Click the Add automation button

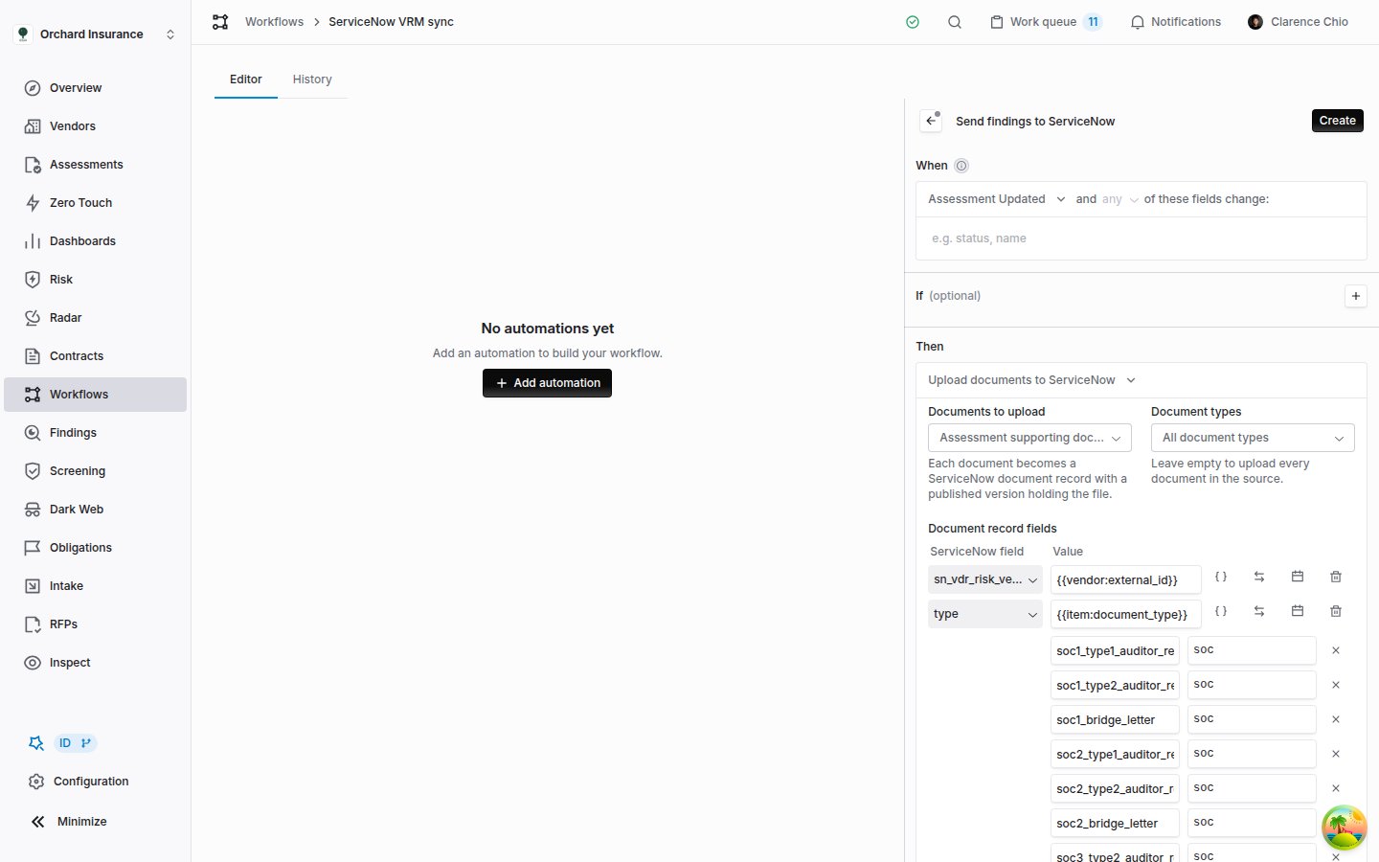[547, 383]
